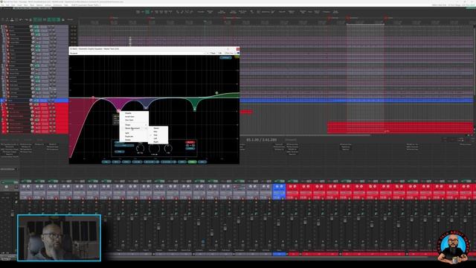Click the green highlighted button in EQ bottom row
Image resolution: width=476 pixels, height=268 pixels.
192,162
